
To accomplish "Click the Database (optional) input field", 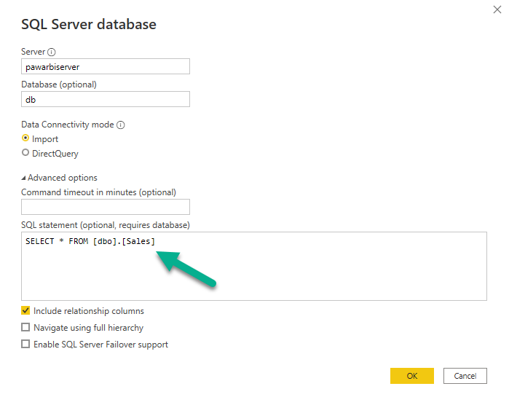I will tap(106, 99).
